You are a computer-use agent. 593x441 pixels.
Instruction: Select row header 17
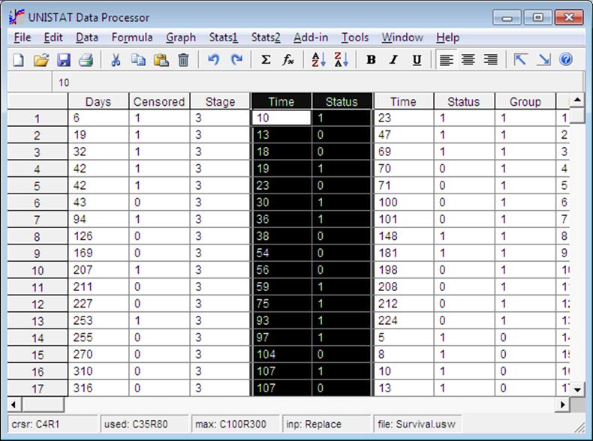coord(37,388)
